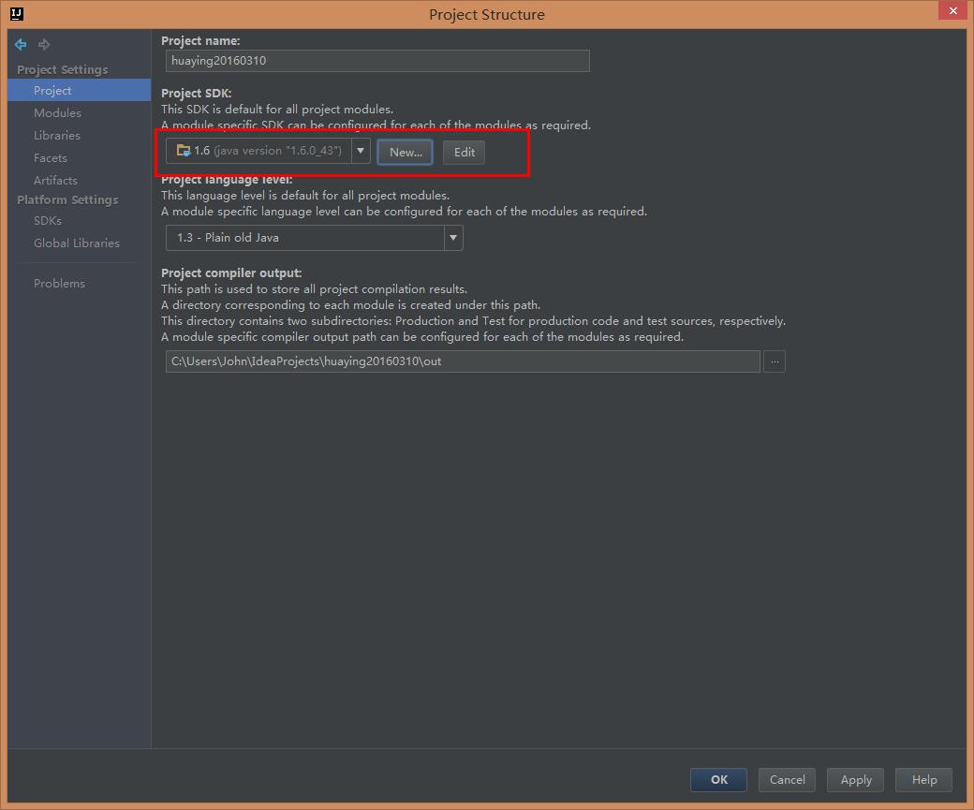Screen dimensions: 974x810
Task: Open Global Libraries settings
Action: [x=77, y=243]
